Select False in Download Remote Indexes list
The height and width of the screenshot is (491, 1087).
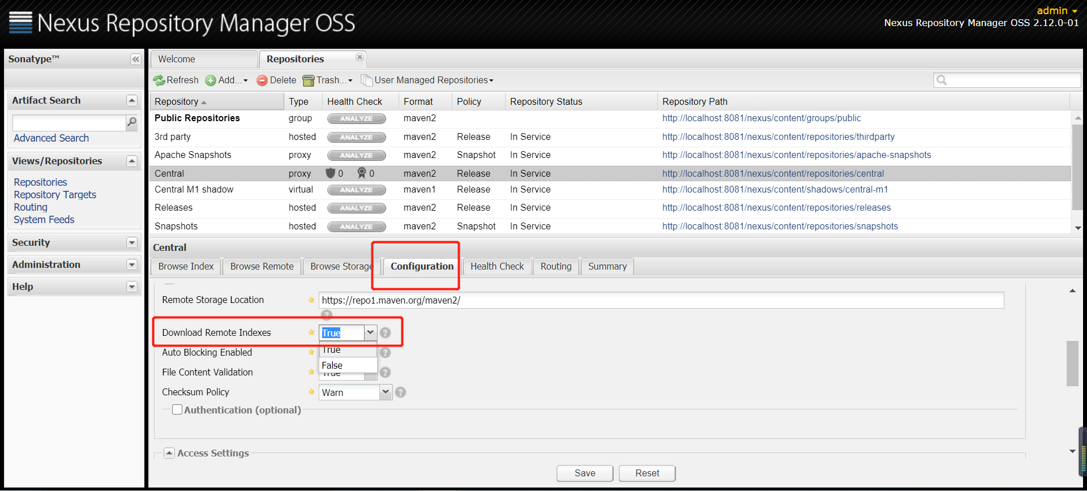click(x=332, y=366)
